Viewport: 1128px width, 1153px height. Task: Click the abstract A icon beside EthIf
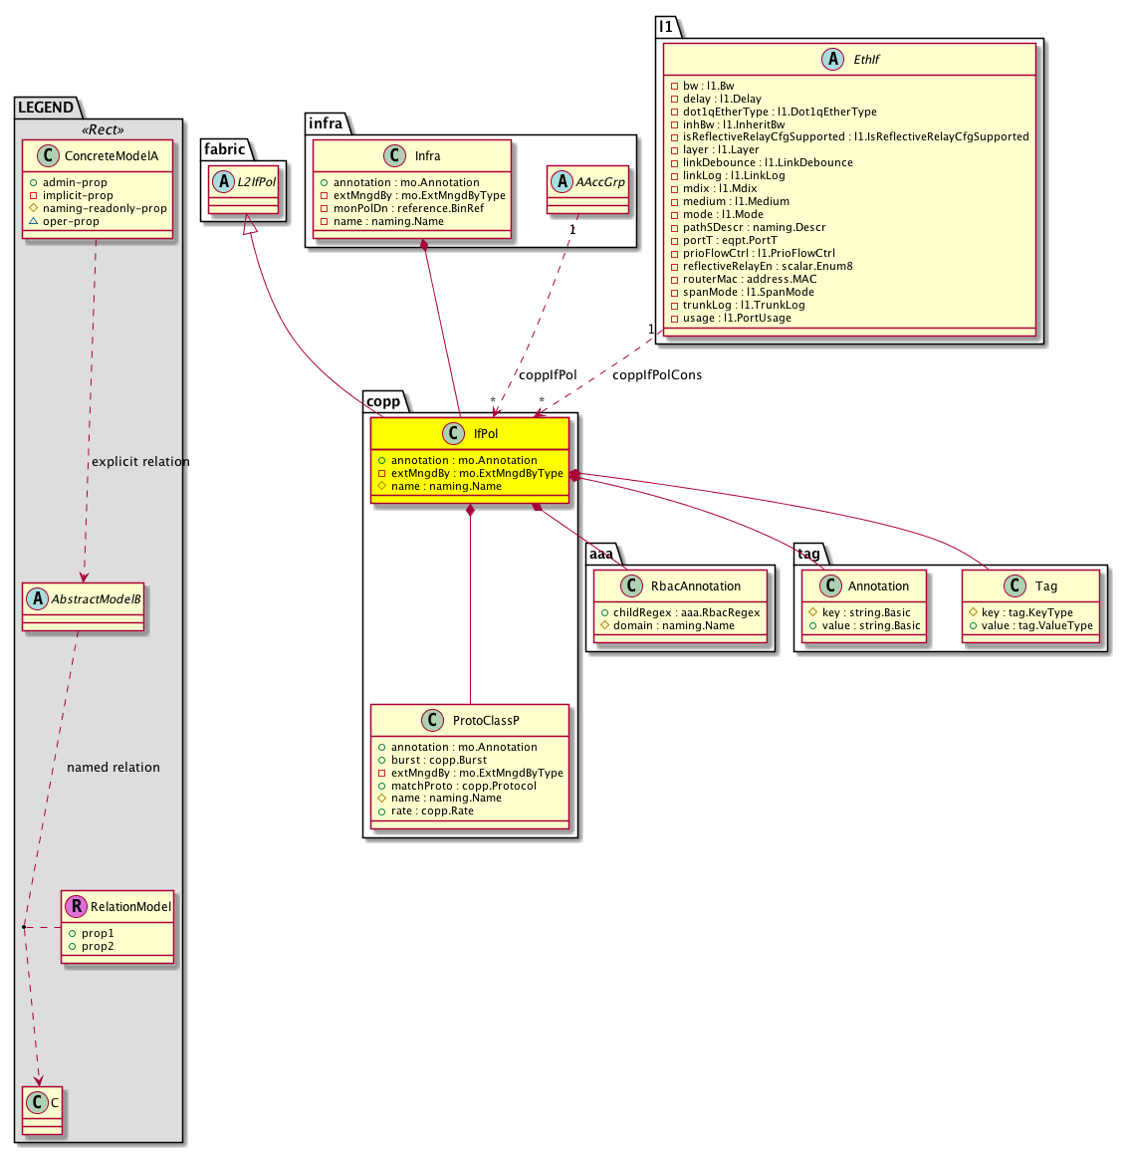pyautogui.click(x=831, y=59)
